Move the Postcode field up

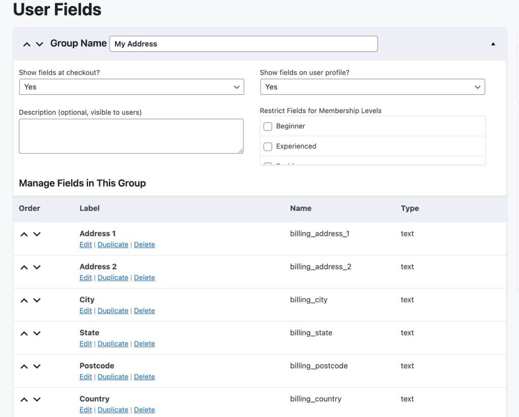[x=23, y=366]
